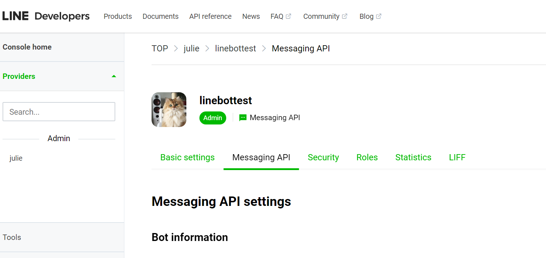
Task: Click the green Admin badge
Action: [x=213, y=118]
